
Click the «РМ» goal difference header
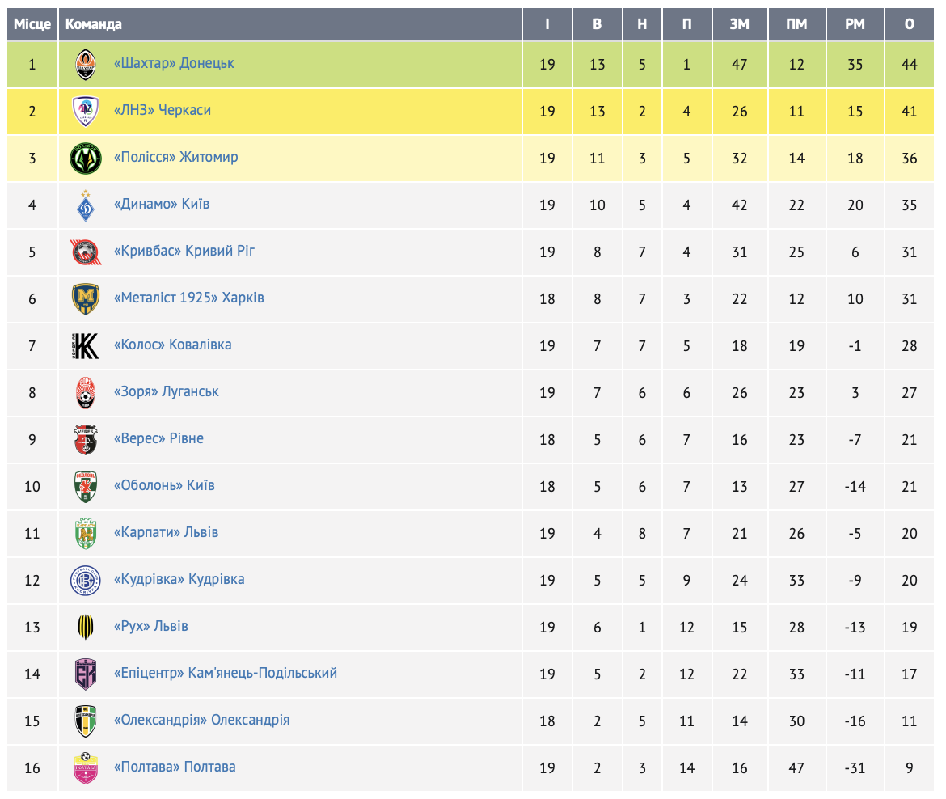(x=855, y=24)
